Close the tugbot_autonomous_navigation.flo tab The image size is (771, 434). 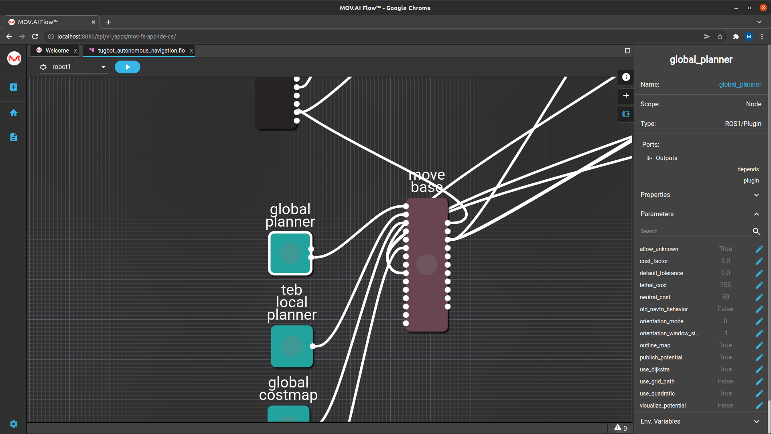(x=191, y=51)
